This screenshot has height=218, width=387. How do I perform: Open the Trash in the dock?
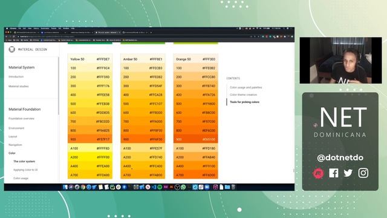[233, 187]
